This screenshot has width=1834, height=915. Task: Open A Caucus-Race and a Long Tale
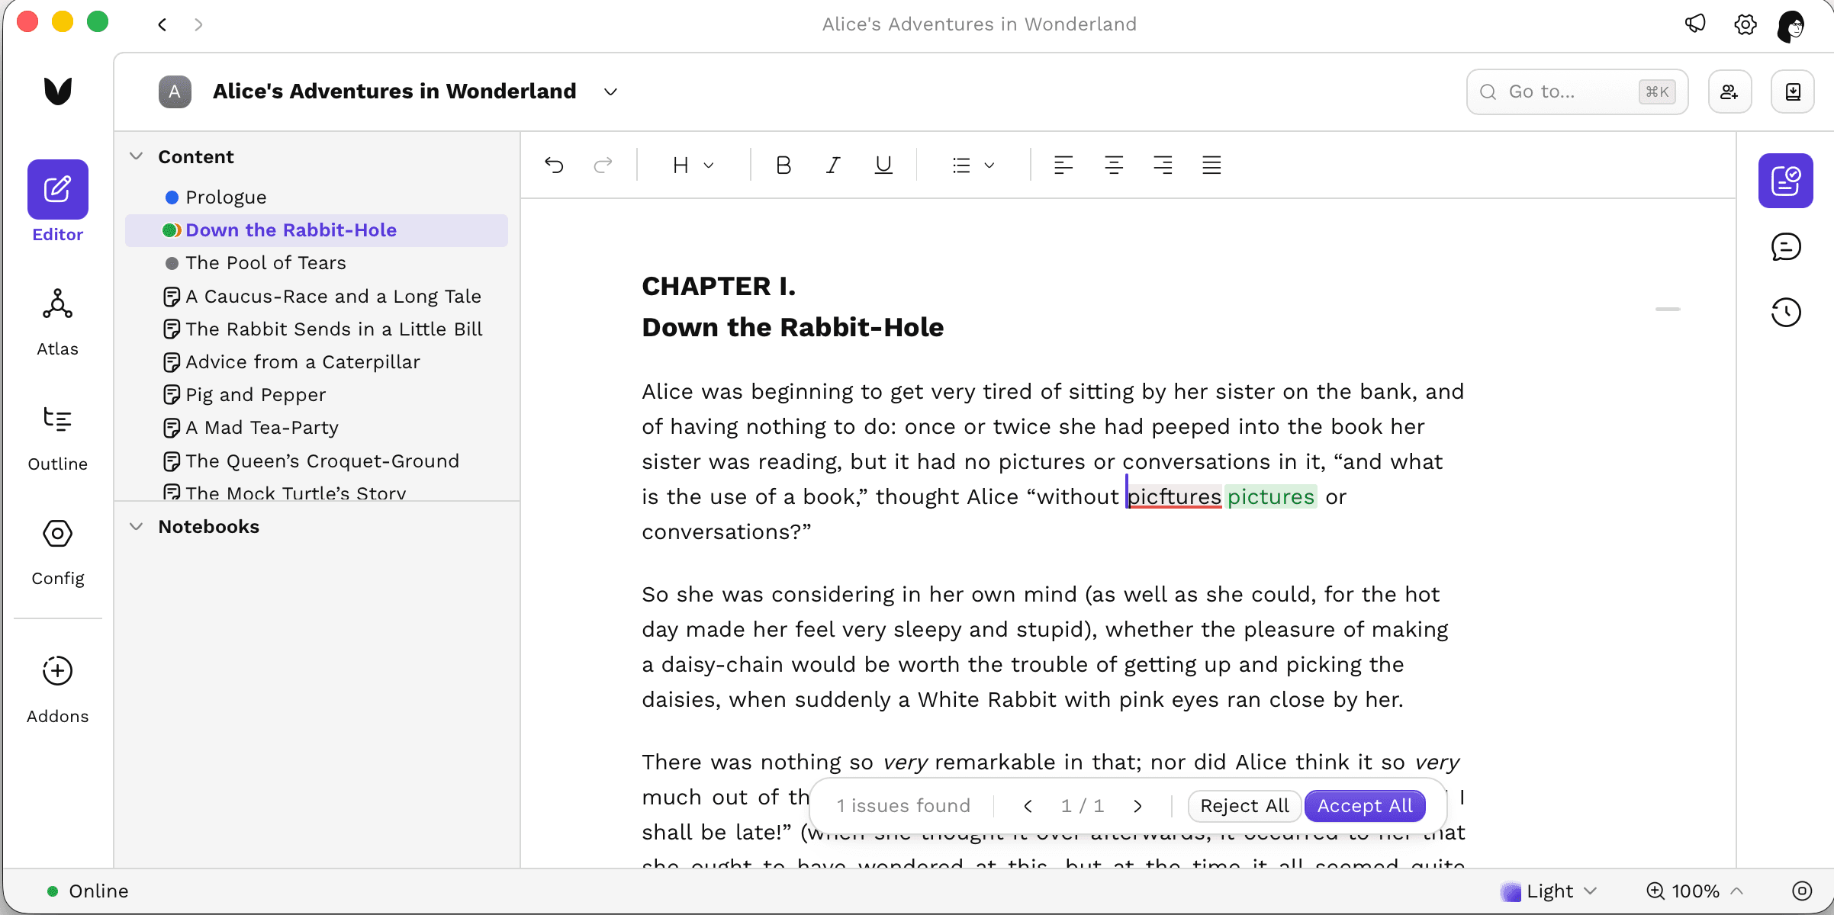[x=317, y=296]
